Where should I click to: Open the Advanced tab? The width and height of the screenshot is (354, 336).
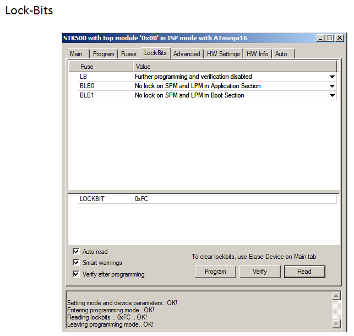(x=187, y=54)
